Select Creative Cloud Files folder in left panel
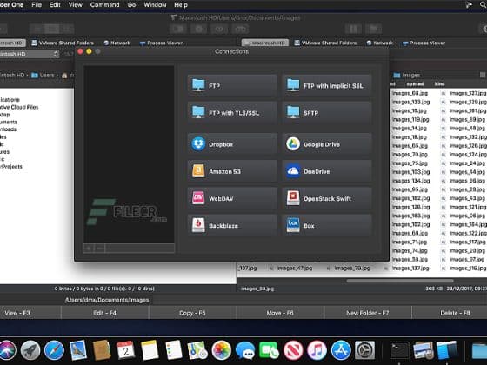Screen dimensions: 487x365 pos(19,107)
